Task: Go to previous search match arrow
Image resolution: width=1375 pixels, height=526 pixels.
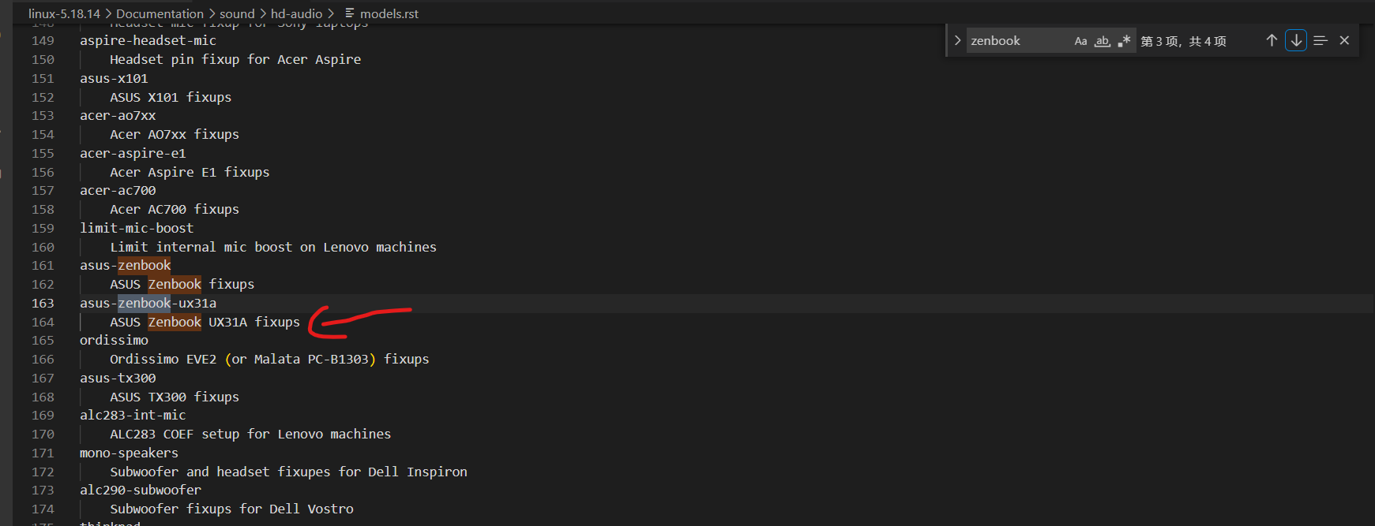Action: point(1272,40)
